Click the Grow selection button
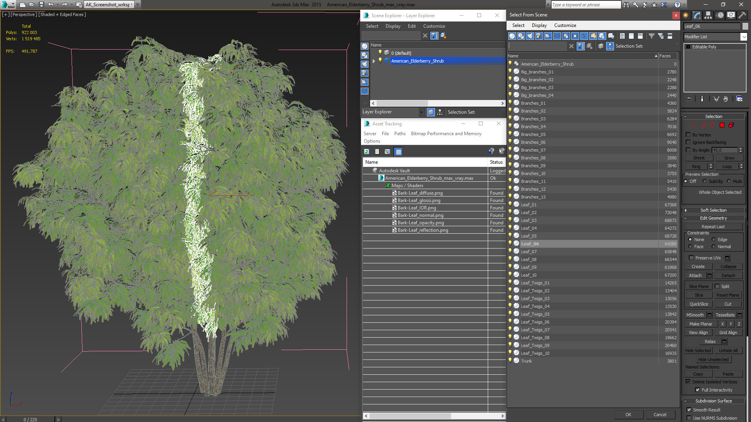The width and height of the screenshot is (751, 422). [729, 158]
